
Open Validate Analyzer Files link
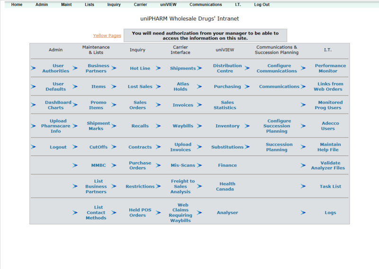click(x=328, y=165)
